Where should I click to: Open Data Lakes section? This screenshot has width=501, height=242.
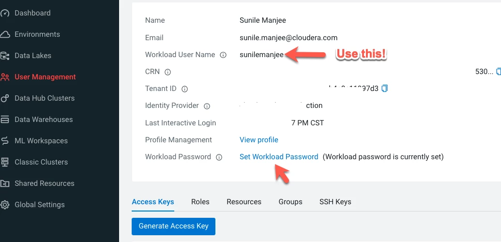click(33, 56)
